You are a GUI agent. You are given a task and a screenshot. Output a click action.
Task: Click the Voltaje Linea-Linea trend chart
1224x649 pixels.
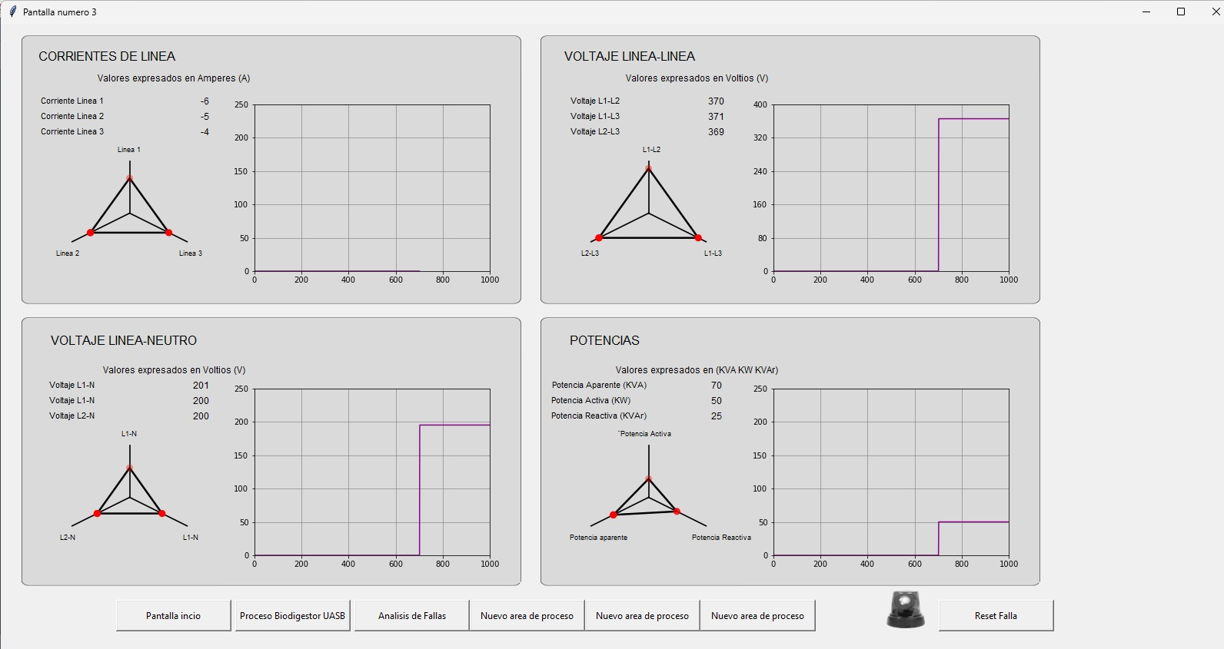tap(891, 188)
